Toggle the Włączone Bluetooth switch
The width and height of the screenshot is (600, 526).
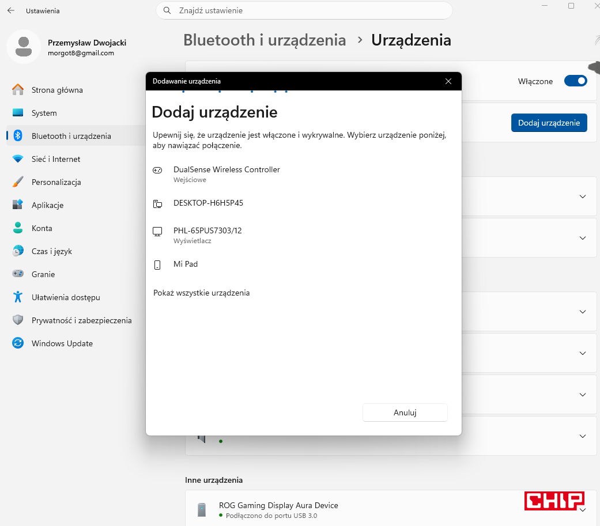(x=576, y=81)
